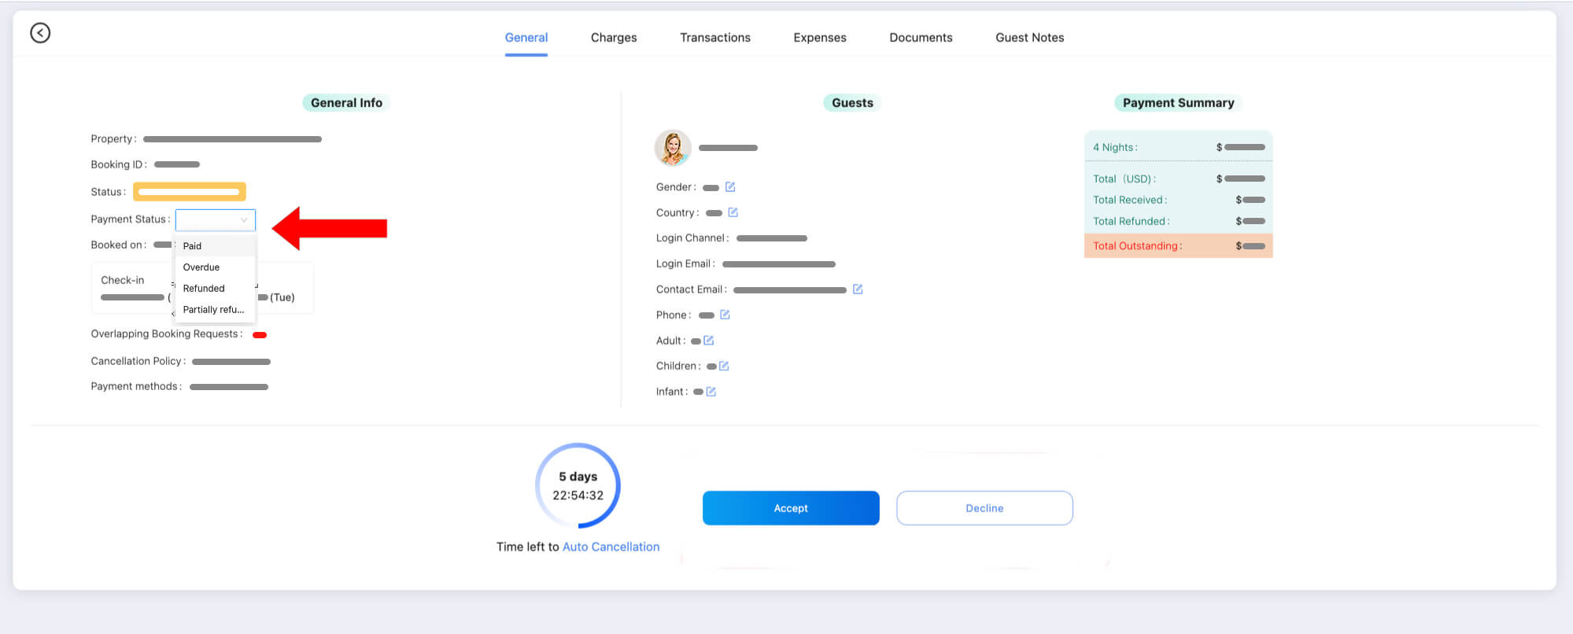Edit the Contact Email field
This screenshot has width=1573, height=634.
(858, 289)
